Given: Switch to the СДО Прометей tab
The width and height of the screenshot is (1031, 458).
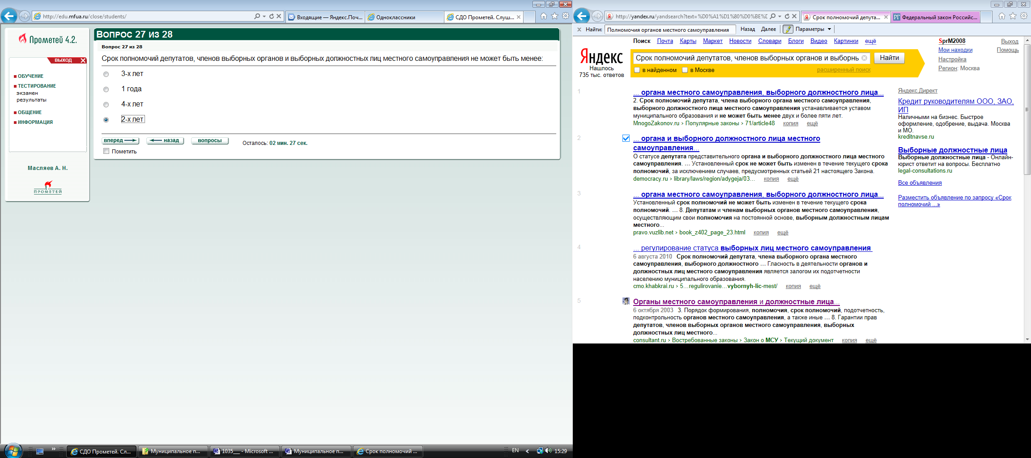Looking at the screenshot, I should tap(484, 17).
